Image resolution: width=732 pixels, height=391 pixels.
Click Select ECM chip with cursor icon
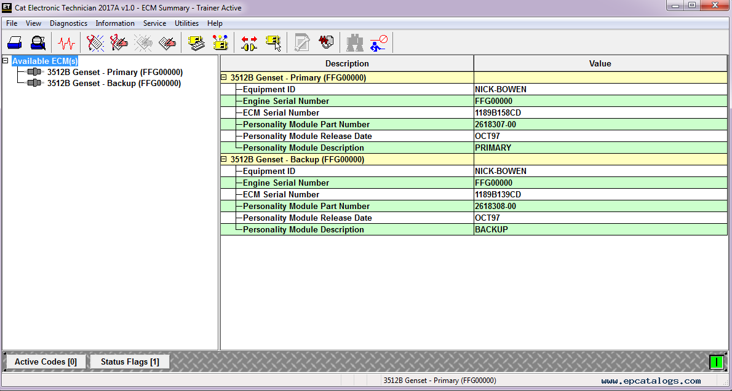point(274,44)
